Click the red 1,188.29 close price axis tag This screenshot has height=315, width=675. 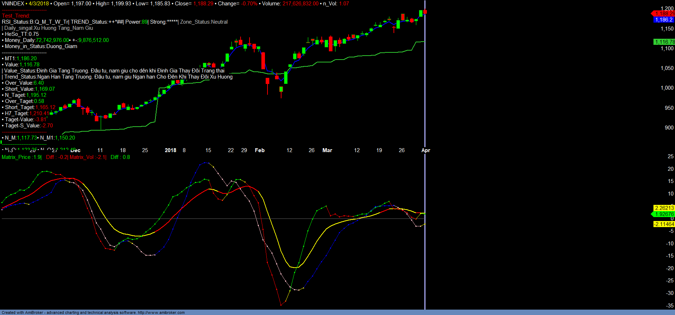click(x=664, y=14)
